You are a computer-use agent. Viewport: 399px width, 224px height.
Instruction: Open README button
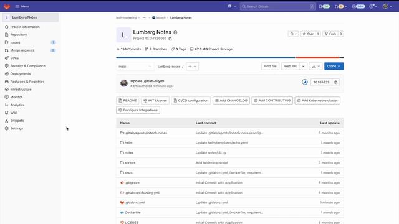point(127,101)
